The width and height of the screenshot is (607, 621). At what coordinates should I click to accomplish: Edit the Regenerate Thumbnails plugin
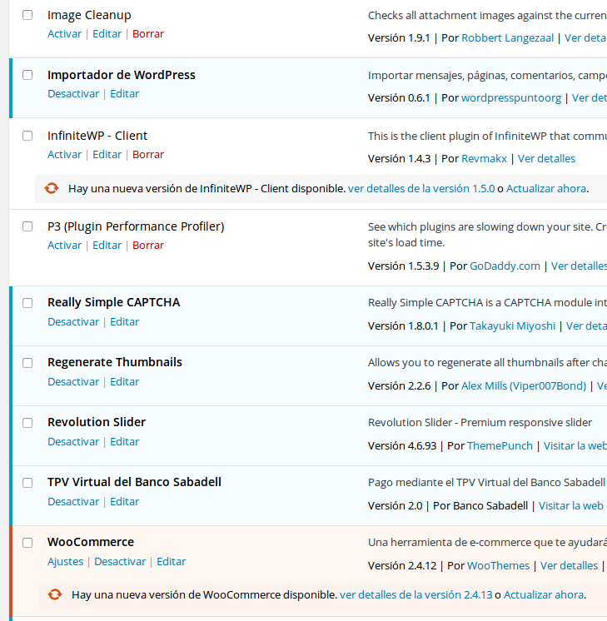[x=124, y=381]
